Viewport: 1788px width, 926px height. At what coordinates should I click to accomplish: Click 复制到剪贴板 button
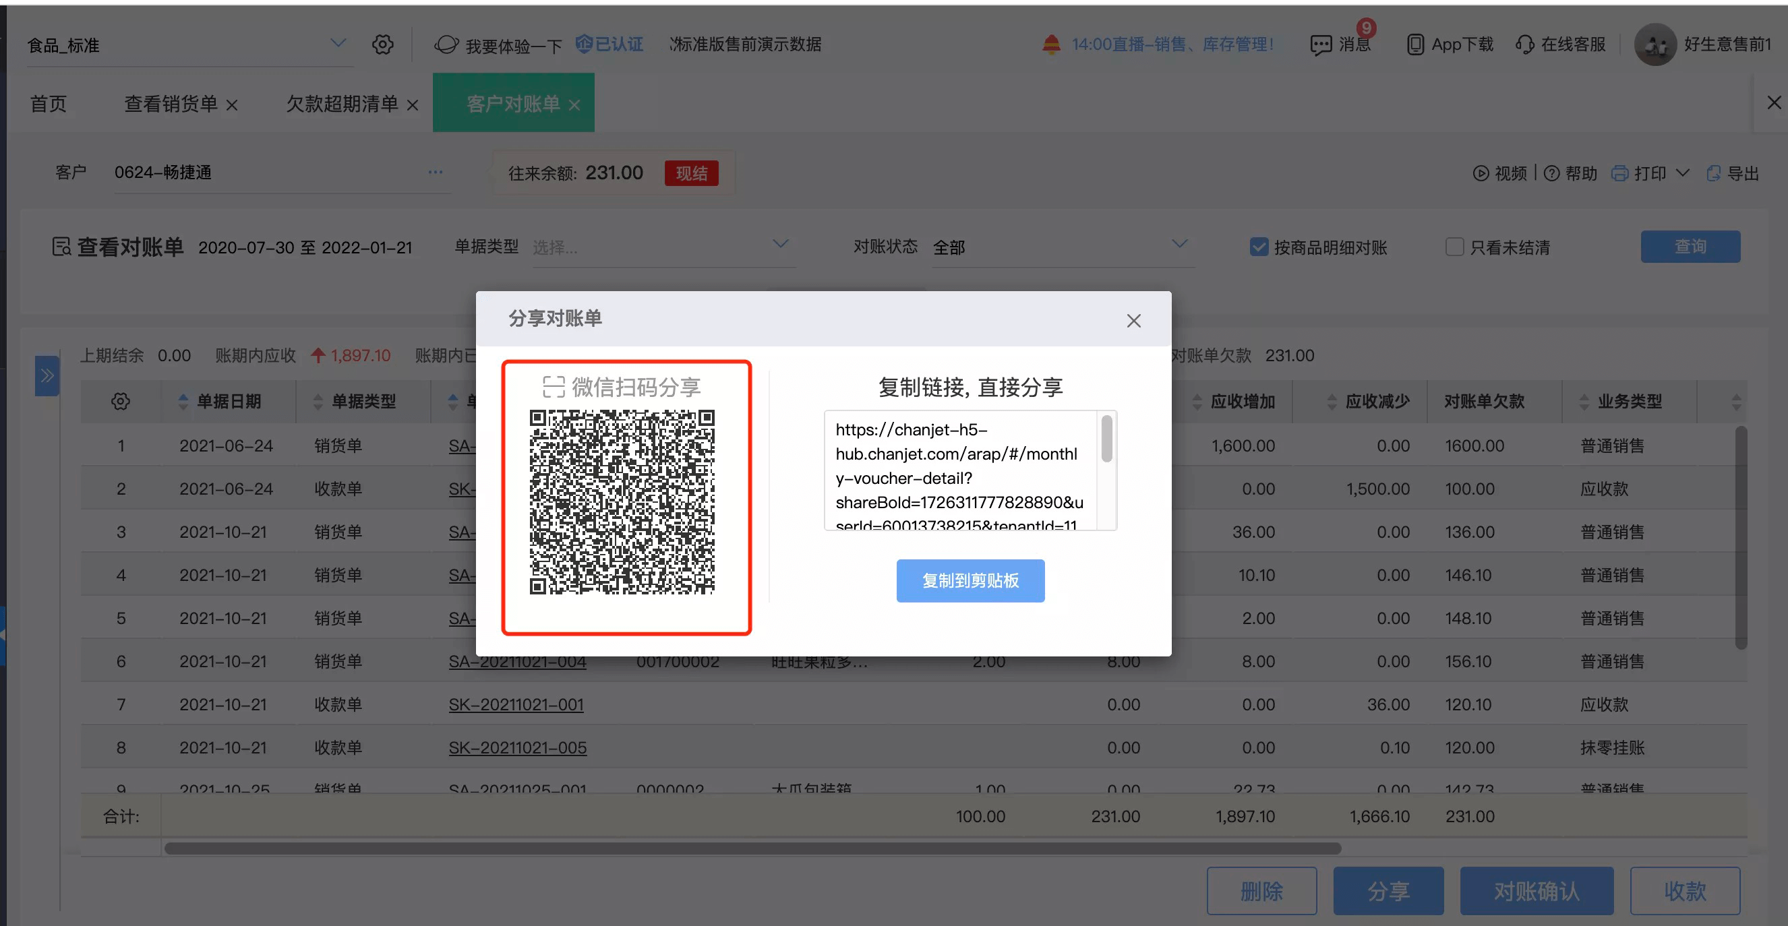970,580
